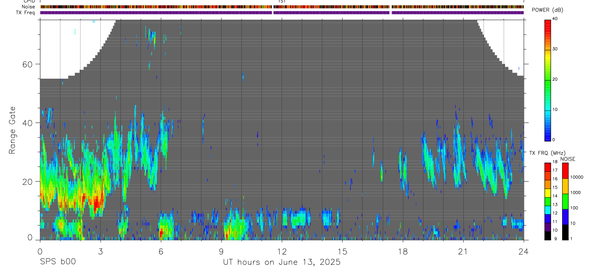The image size is (589, 272).
Task: Click the '15' hour tick on the time axis
Action: pyautogui.click(x=342, y=251)
